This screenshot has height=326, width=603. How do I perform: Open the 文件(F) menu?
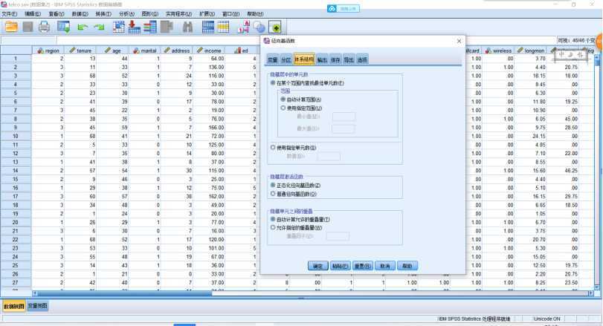coord(10,14)
